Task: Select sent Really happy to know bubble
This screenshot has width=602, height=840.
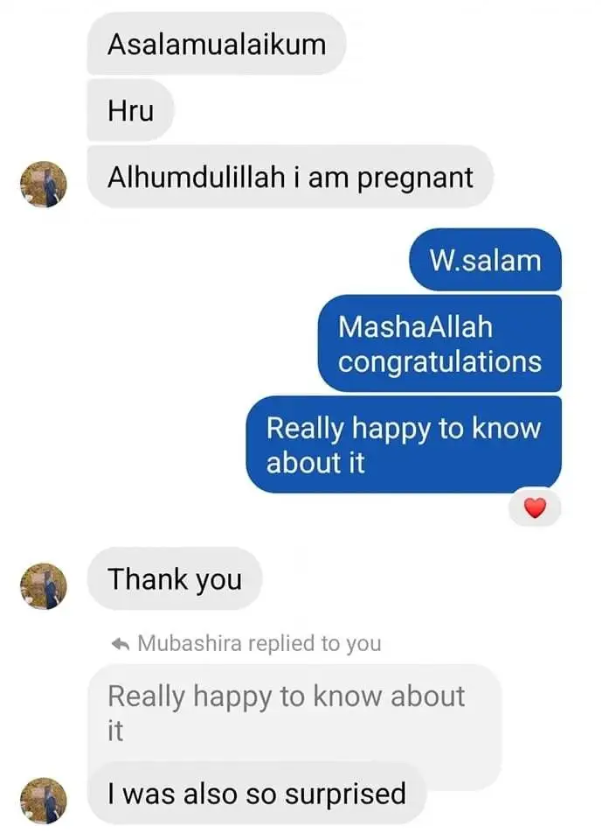Action: (x=404, y=444)
